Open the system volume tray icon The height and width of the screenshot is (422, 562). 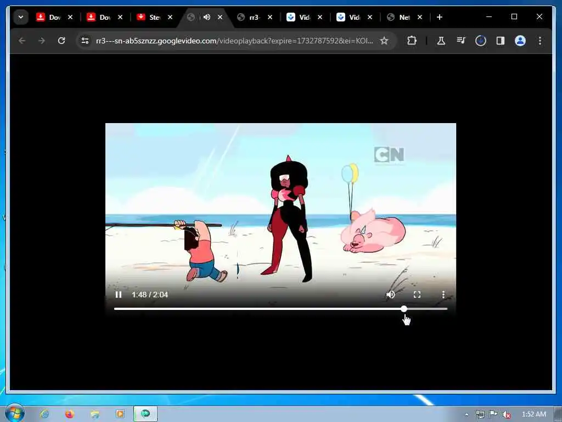point(506,414)
